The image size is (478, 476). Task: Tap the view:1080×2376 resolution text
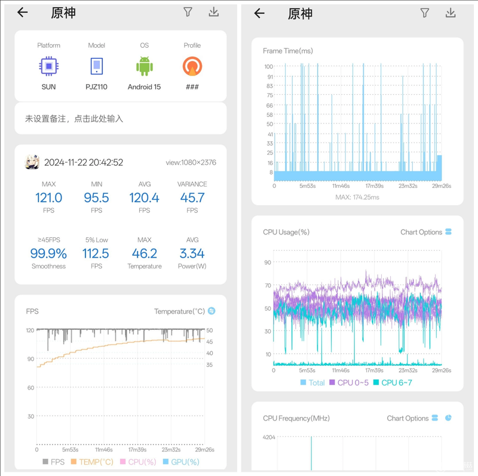pos(191,162)
